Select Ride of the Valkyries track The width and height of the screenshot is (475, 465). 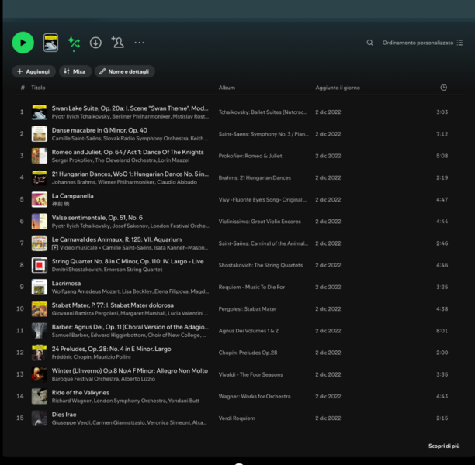pyautogui.click(x=80, y=392)
